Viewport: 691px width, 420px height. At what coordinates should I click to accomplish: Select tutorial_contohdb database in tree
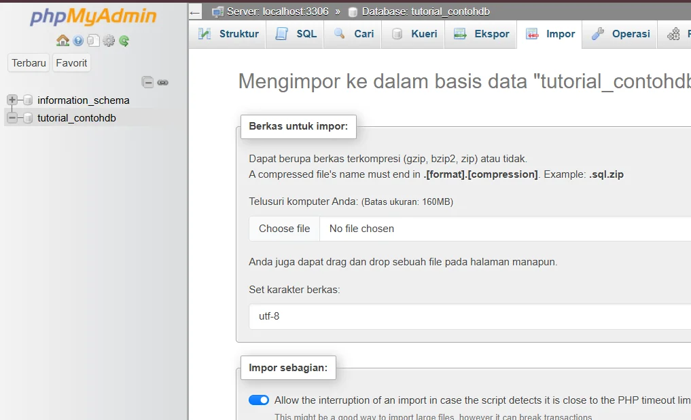pyautogui.click(x=77, y=118)
